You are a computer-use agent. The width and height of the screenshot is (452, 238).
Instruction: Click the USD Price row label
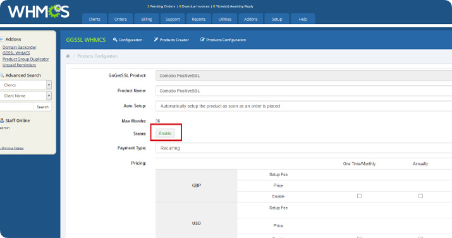click(x=278, y=225)
